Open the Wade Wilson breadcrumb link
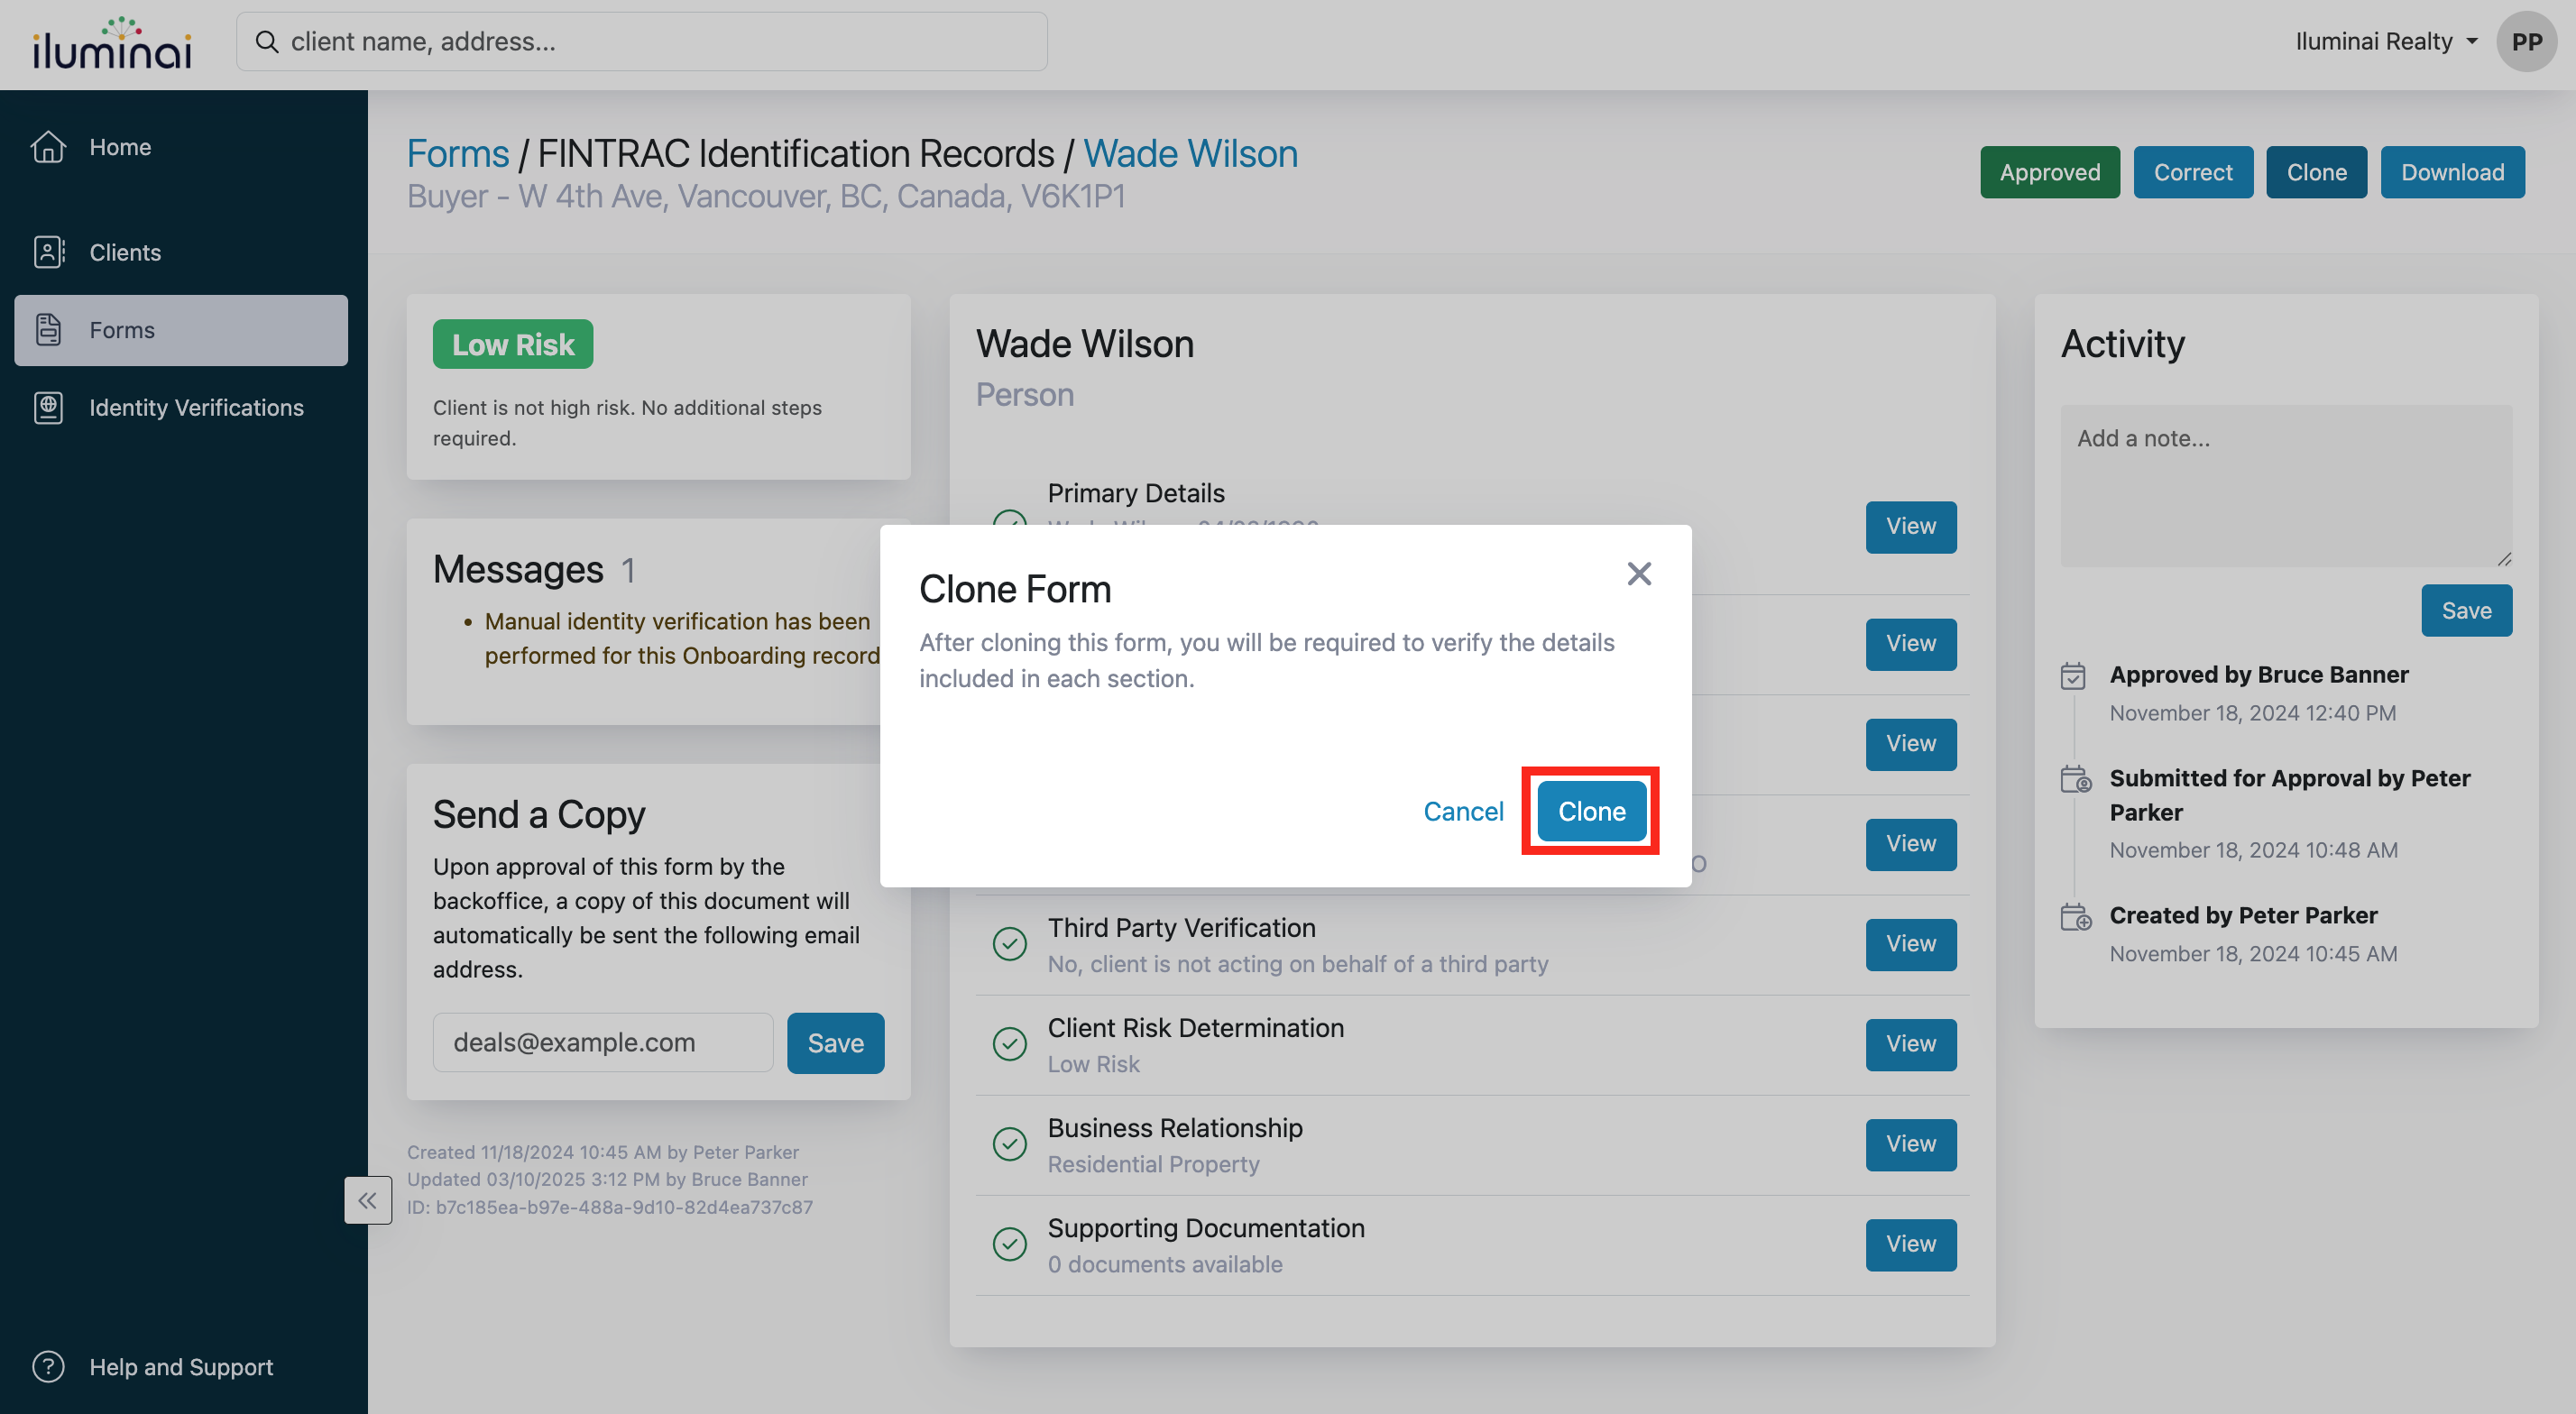 [1190, 153]
